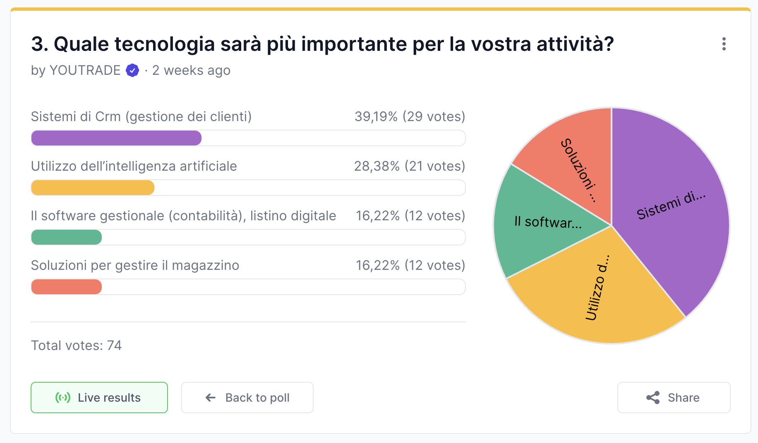Click the purple Sistemi di Crm progress bar

[116, 138]
